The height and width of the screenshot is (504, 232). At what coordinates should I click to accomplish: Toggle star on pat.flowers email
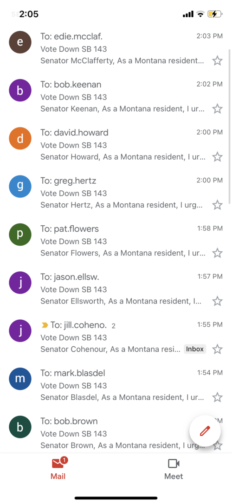pos(218,253)
